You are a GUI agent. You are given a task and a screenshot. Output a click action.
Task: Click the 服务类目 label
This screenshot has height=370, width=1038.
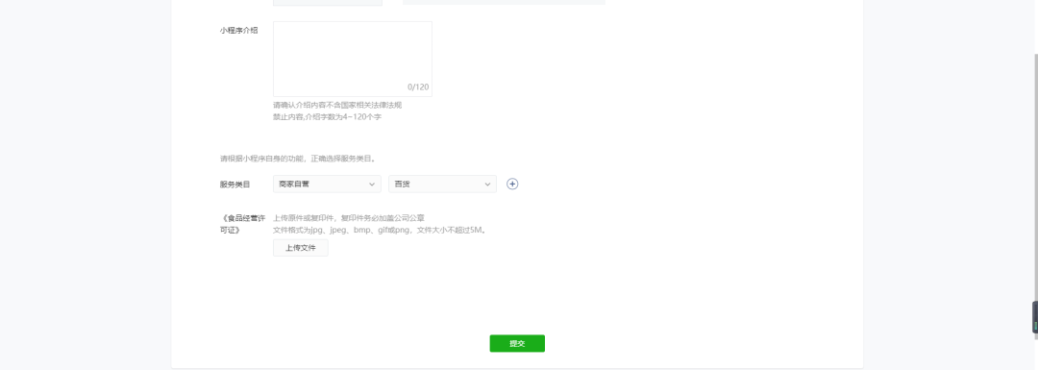235,185
